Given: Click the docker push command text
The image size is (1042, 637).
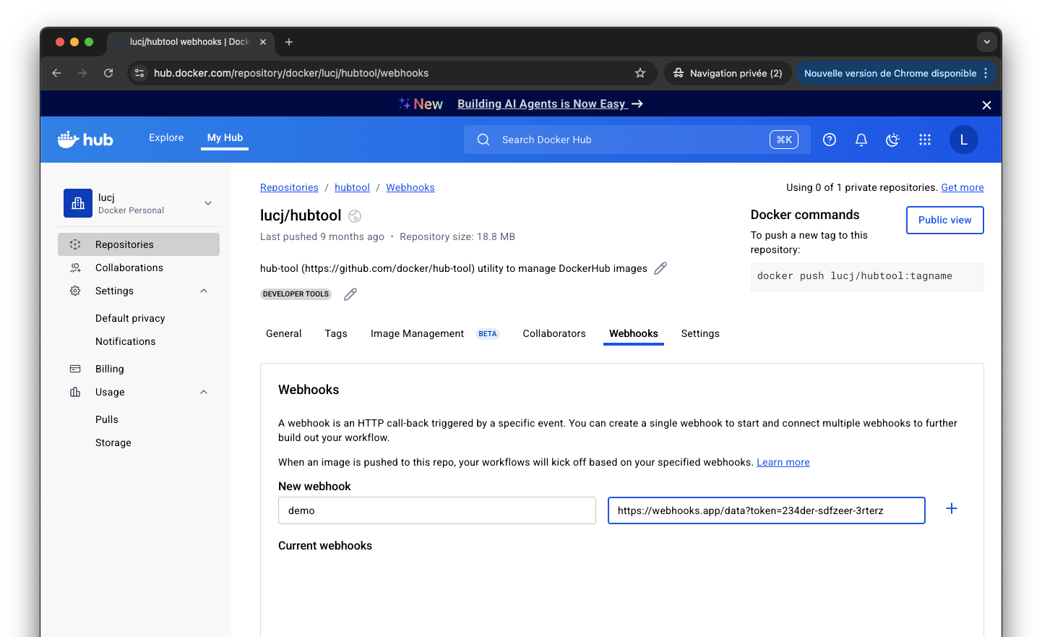Looking at the screenshot, I should (855, 276).
